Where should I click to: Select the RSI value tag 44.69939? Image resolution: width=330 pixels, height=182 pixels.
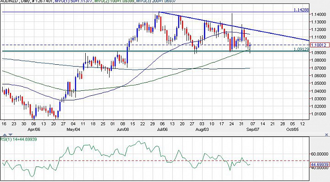pyautogui.click(x=319, y=165)
